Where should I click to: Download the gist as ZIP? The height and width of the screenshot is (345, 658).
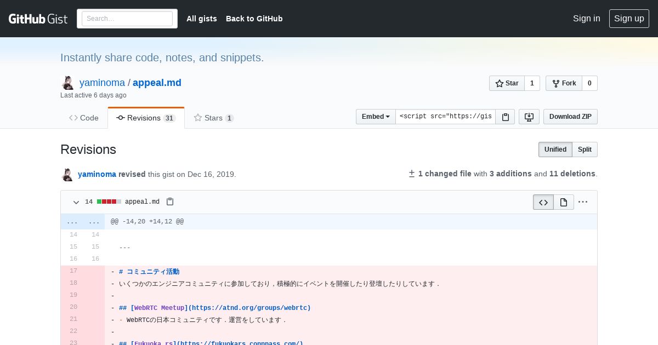coord(570,117)
